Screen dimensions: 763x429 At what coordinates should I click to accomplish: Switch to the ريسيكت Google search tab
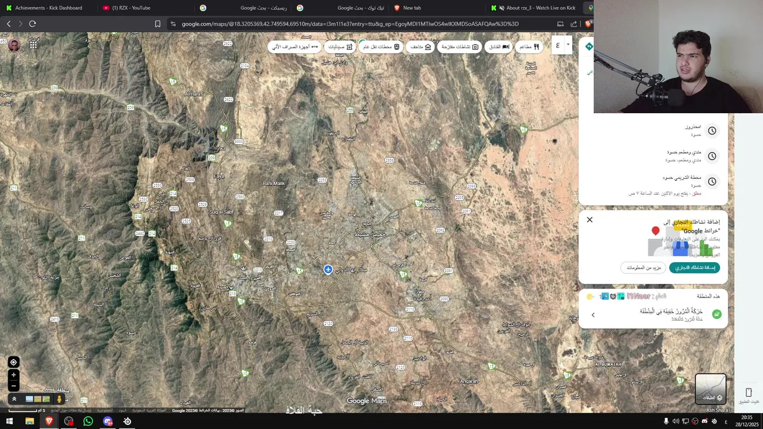[x=243, y=8]
